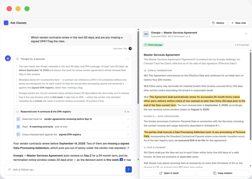The height and width of the screenshot is (179, 252).
Task: Click the document icon on 'Read 4 matching contracts'
Action: 18,127
